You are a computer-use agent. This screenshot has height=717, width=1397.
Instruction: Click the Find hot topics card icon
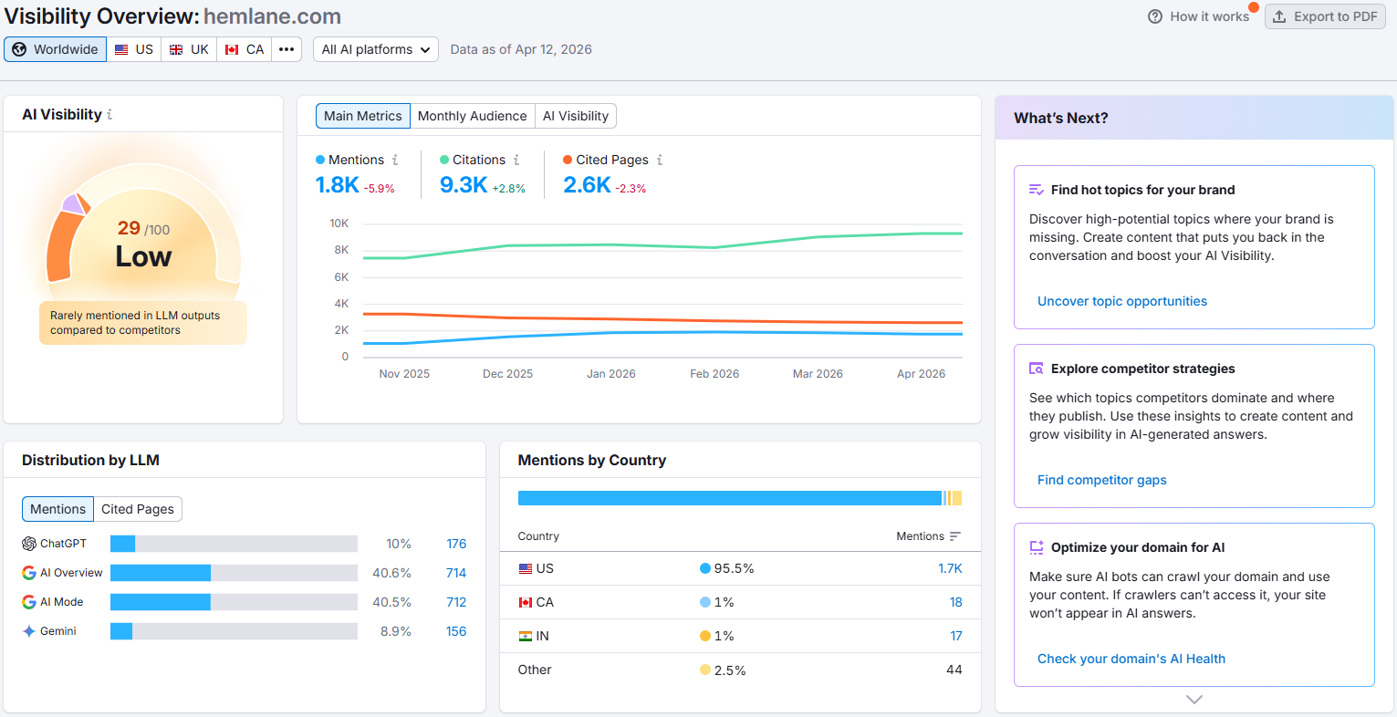(1036, 189)
